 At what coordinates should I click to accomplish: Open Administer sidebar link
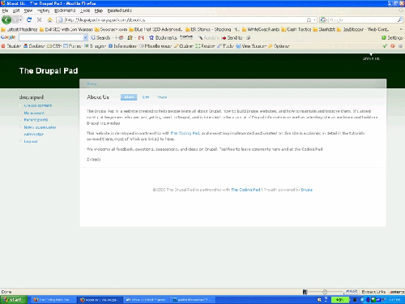pos(33,134)
